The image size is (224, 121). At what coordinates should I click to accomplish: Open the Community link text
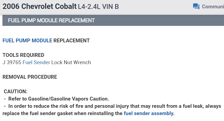[x=213, y=6]
